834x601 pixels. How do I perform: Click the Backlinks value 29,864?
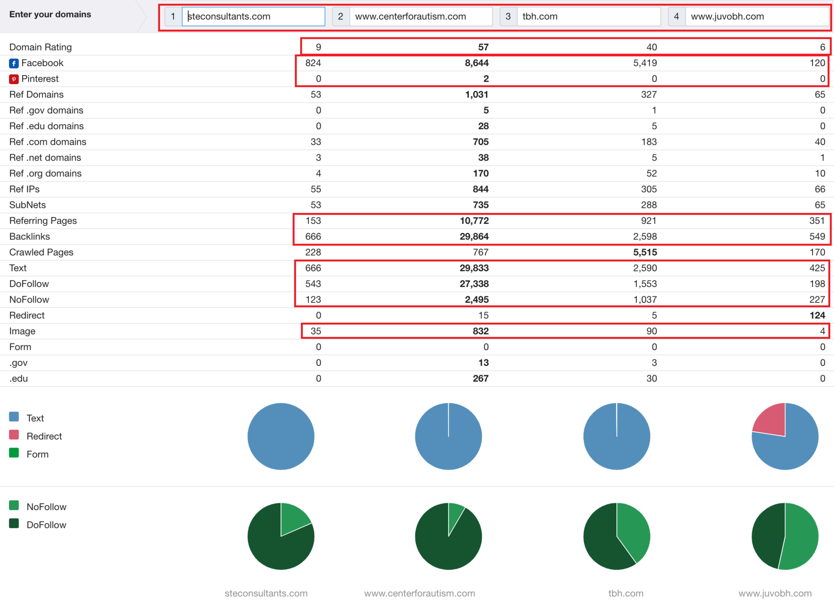474,236
